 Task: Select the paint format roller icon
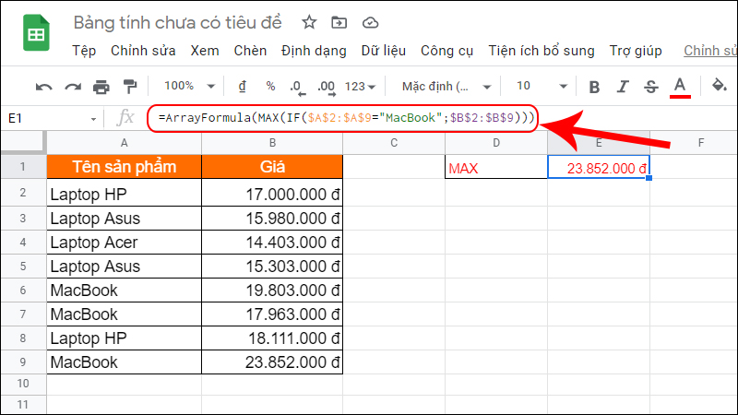[129, 87]
